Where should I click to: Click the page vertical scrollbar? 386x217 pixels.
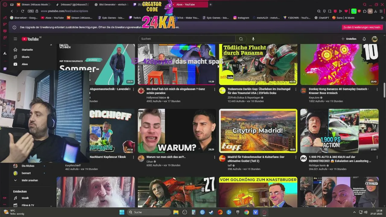point(384,90)
